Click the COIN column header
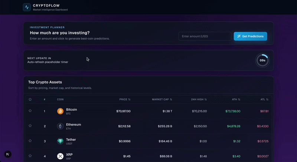Image resolution: width=297 pixels, height=162 pixels. pos(60,99)
